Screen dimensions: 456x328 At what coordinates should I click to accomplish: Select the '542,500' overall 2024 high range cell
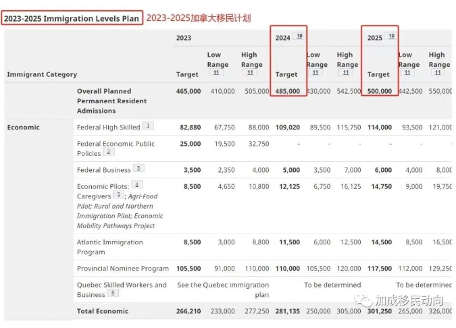click(349, 91)
